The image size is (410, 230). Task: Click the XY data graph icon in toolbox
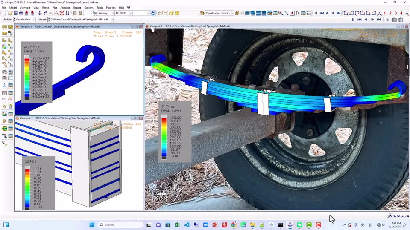click(x=10, y=99)
